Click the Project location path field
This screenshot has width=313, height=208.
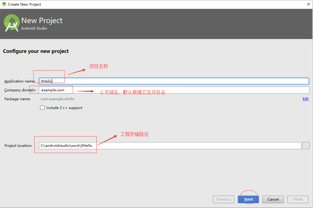click(170, 146)
